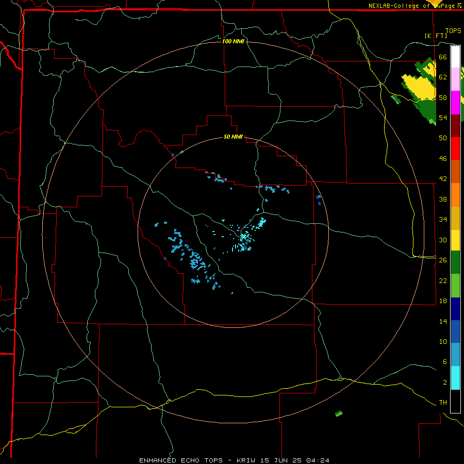Click the legend value 2
Image resolution: width=464 pixels, height=464 pixels.
(x=445, y=383)
